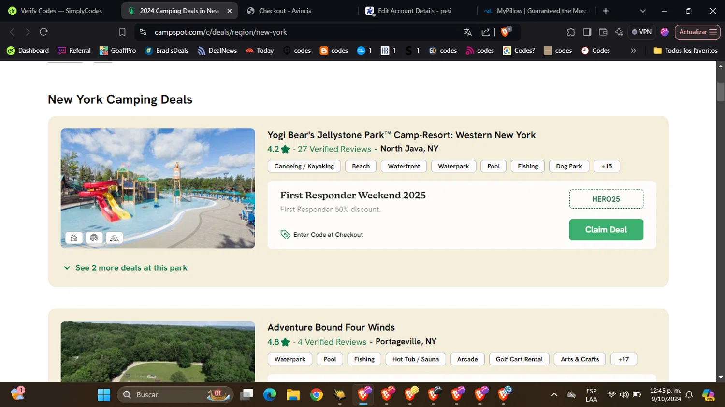This screenshot has width=725, height=407.
Task: Open the translate page icon
Action: (x=467, y=32)
